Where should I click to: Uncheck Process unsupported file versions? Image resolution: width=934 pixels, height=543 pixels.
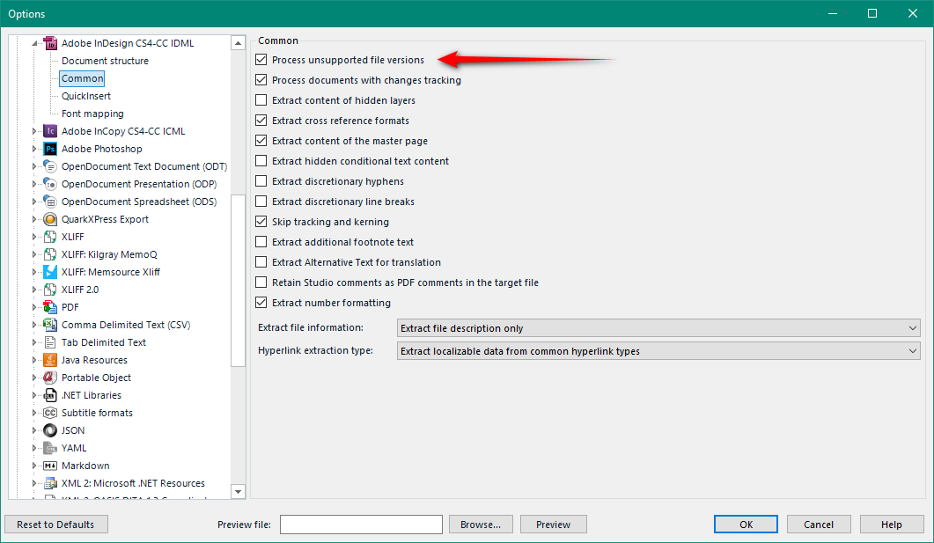click(x=261, y=60)
